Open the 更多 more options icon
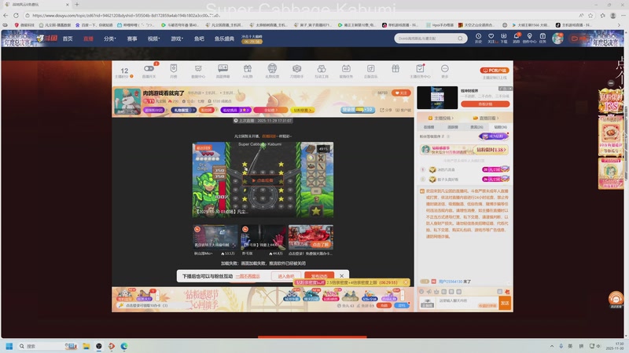 tap(445, 69)
